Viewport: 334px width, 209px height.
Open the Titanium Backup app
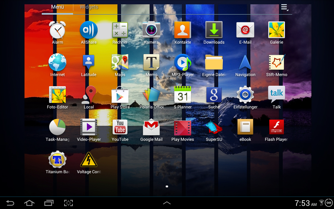[57, 160]
